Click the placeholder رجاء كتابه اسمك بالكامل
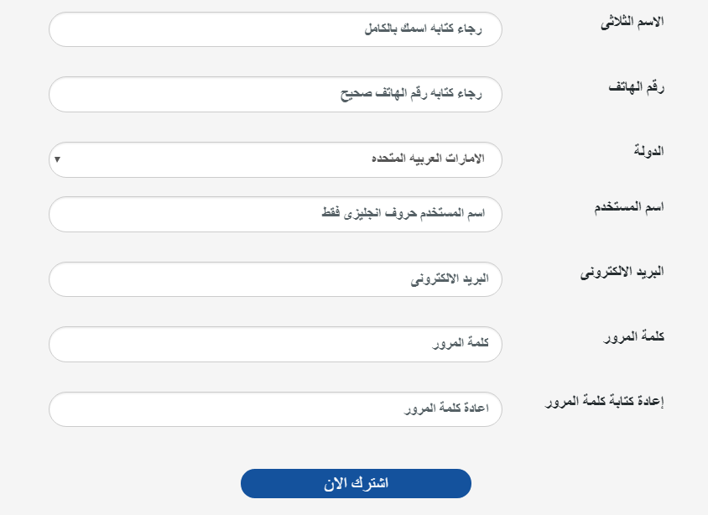The height and width of the screenshot is (515, 708). (423, 29)
